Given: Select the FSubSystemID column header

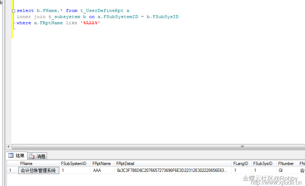Looking at the screenshot, I should [x=73, y=164].
